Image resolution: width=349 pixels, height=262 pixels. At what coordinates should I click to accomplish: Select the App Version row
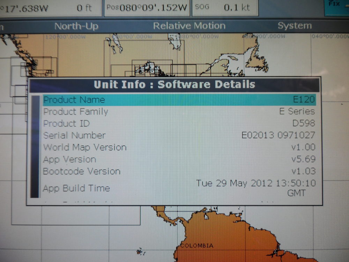[x=179, y=160]
